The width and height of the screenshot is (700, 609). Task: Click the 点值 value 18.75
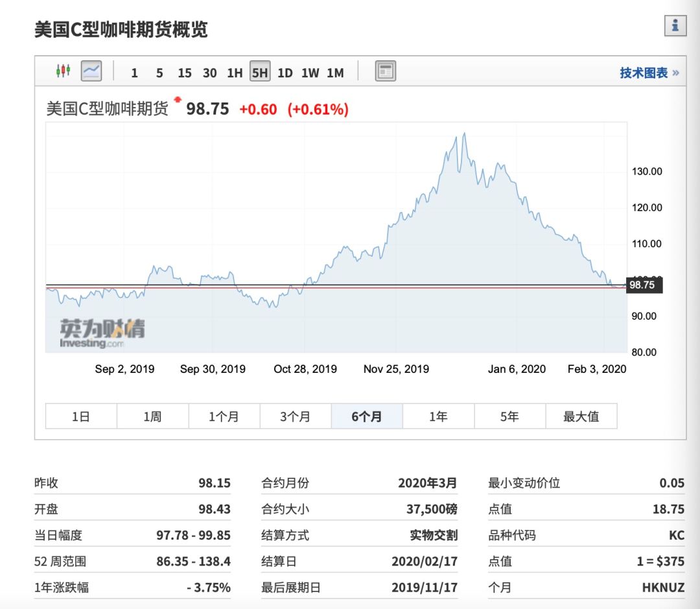pos(668,509)
